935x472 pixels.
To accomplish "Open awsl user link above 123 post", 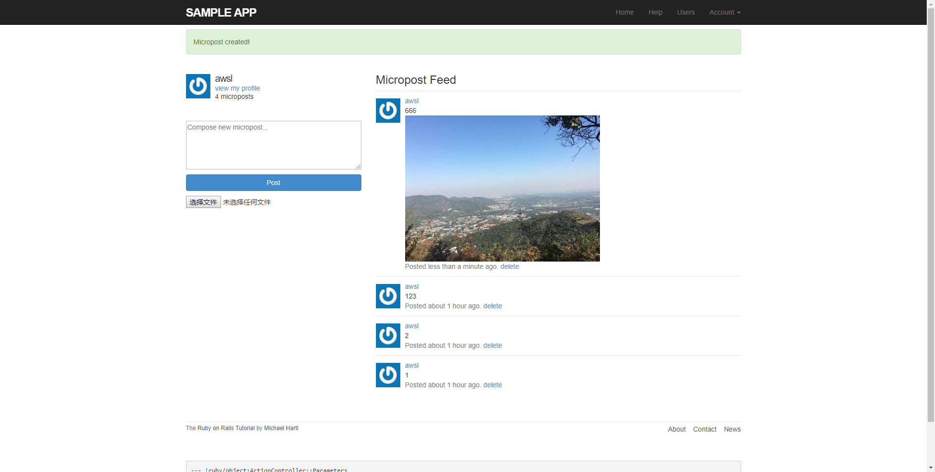I will (x=412, y=286).
